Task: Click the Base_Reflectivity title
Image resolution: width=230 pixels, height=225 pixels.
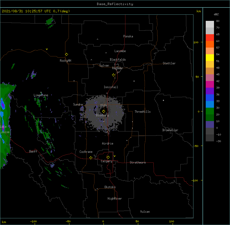Action: click(115, 4)
